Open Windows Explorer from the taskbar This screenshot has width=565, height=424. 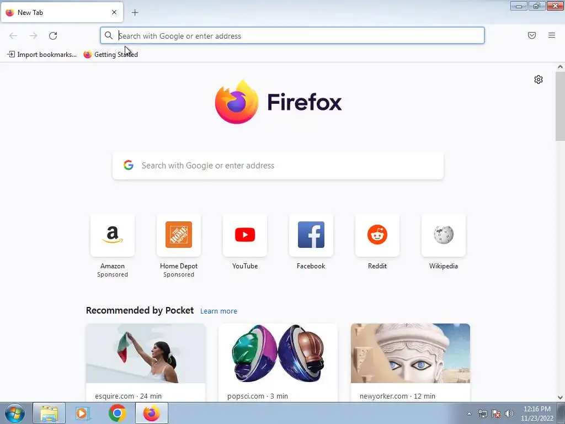tap(49, 413)
